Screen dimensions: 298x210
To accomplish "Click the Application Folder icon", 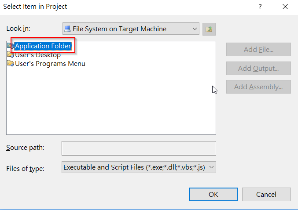I will [11, 46].
